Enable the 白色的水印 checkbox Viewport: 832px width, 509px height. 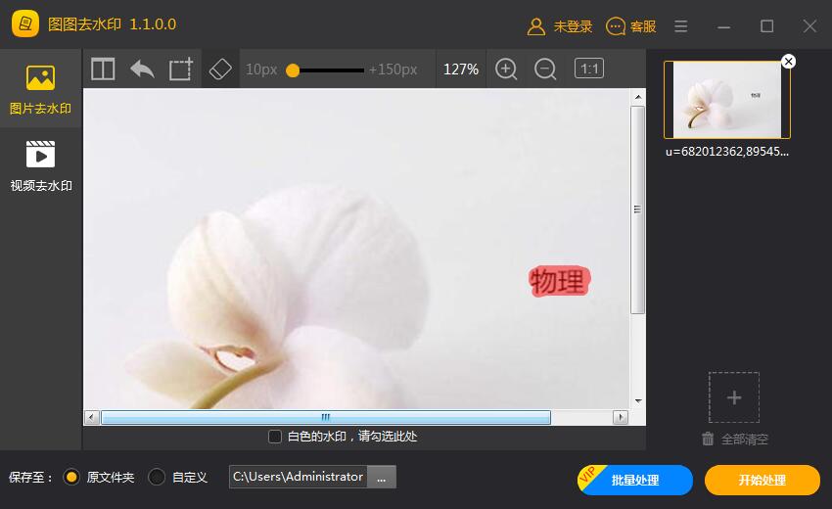[x=275, y=437]
